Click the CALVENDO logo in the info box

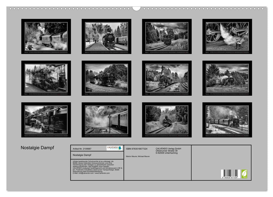click(114, 148)
